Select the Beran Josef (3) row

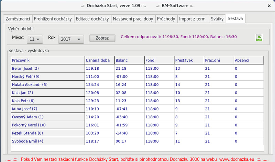48,69
